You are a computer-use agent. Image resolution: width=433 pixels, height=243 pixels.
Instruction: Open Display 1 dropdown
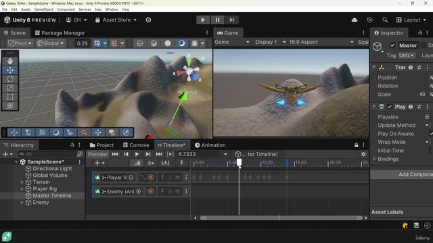(x=270, y=42)
